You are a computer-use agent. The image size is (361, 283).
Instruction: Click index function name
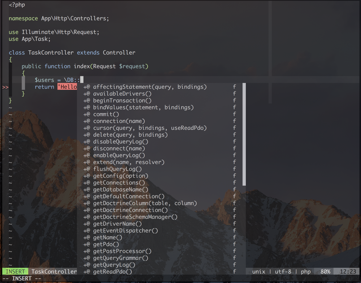click(x=82, y=66)
